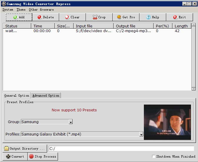Click the C:/2-mpeg4-mp3... output file cell
The image size is (198, 162).
(x=133, y=31)
